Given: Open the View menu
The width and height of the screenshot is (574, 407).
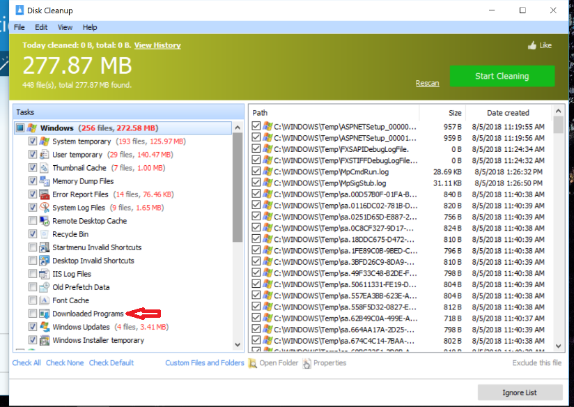Looking at the screenshot, I should pos(65,27).
